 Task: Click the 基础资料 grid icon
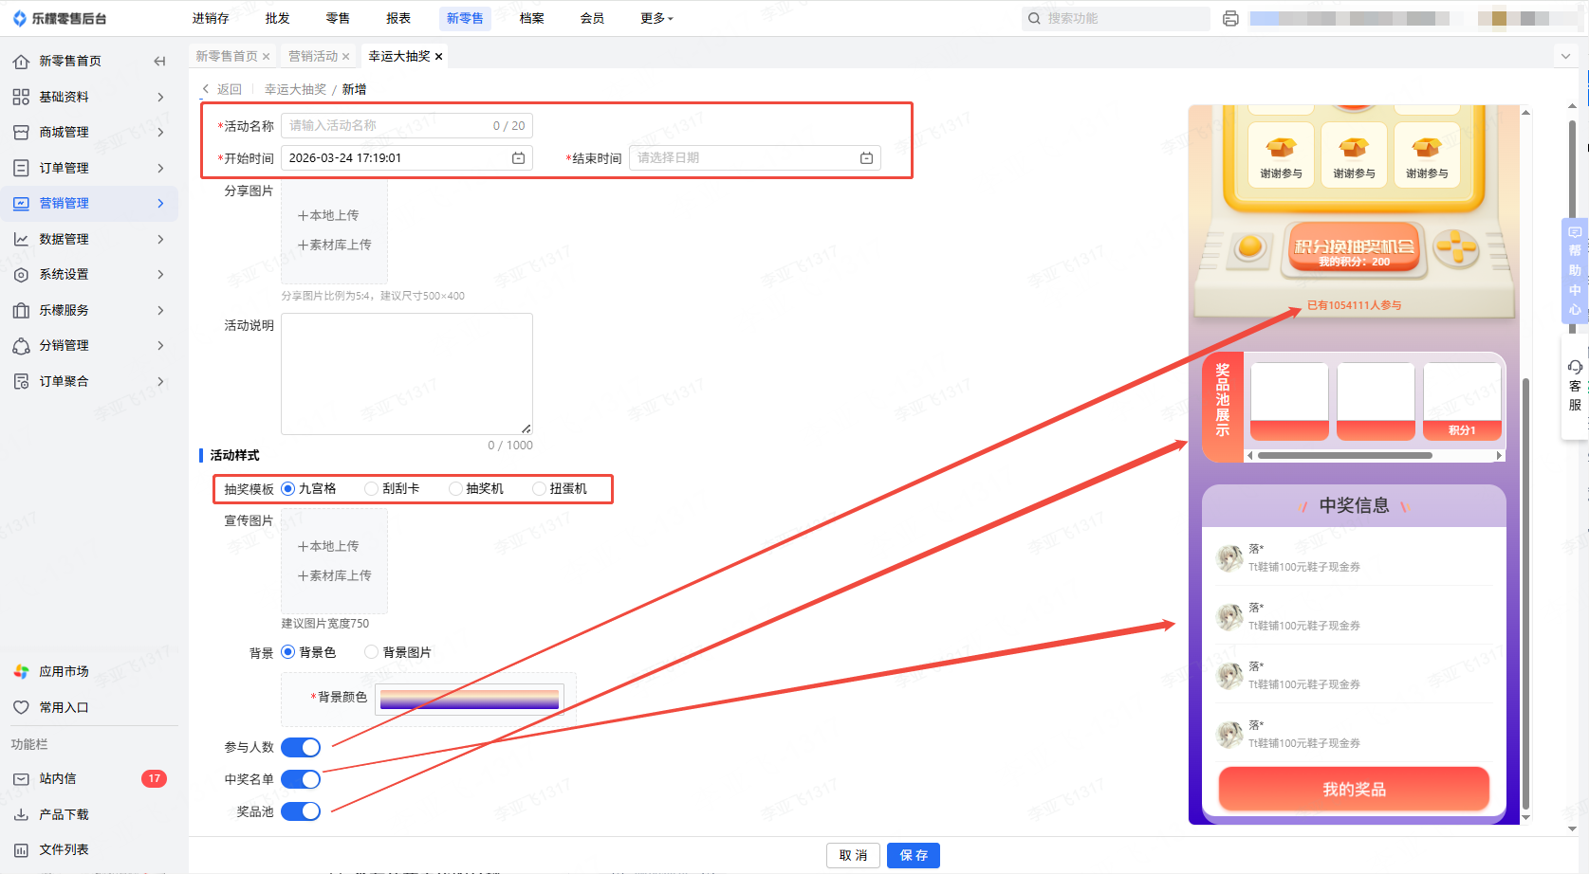point(21,97)
